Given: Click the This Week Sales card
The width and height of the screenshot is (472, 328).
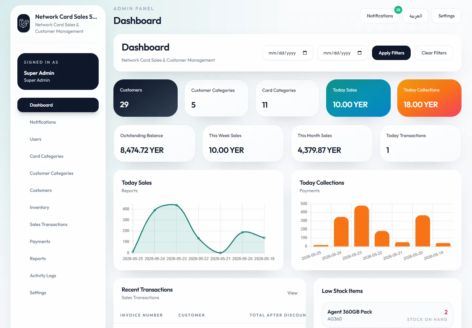Looking at the screenshot, I should click(x=243, y=143).
